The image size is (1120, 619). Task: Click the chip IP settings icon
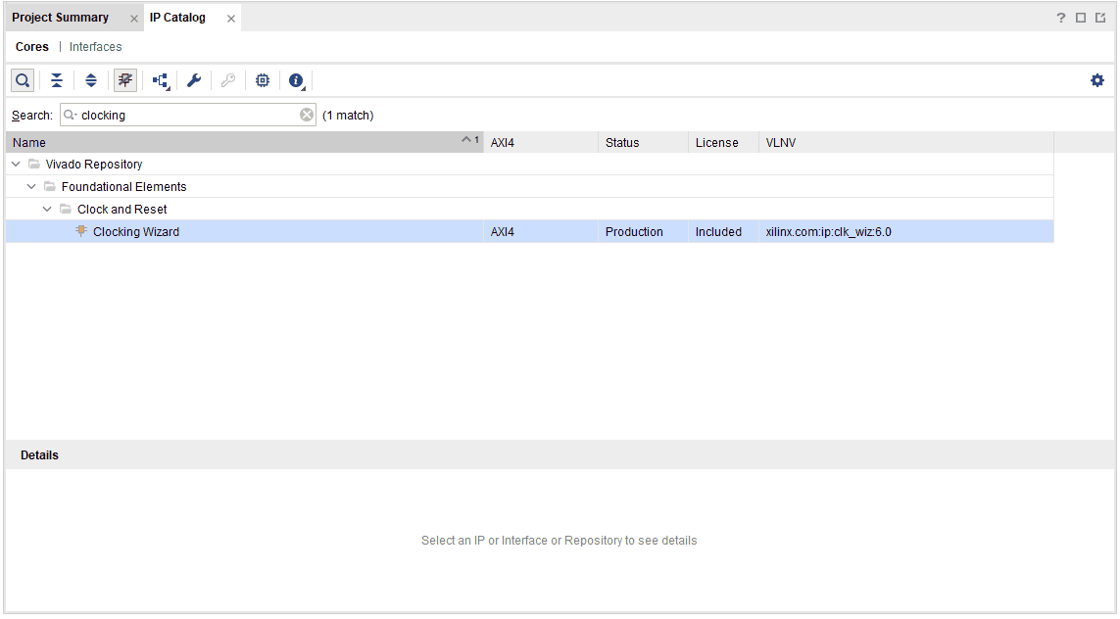[263, 80]
